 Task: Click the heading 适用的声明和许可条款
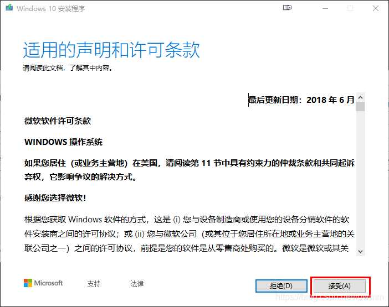pyautogui.click(x=111, y=50)
